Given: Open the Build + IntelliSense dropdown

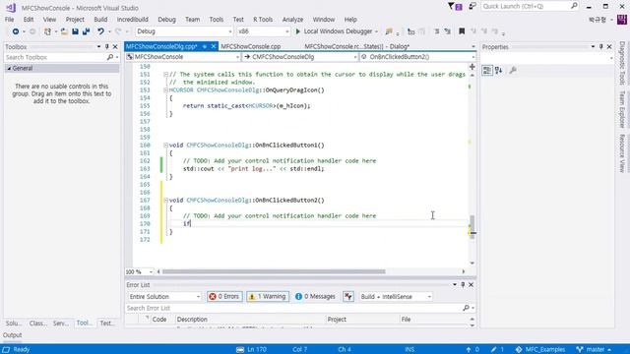Looking at the screenshot, I should pyautogui.click(x=396, y=297).
